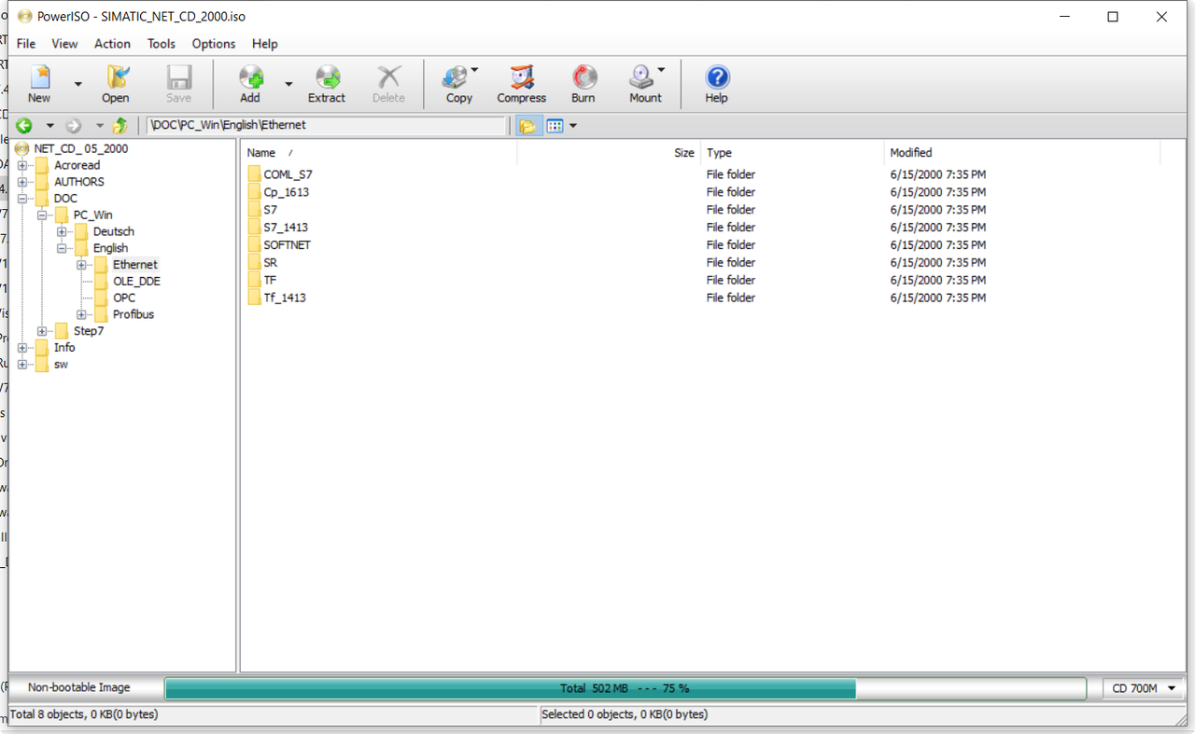Open the forward history dropdown arrow
1195x734 pixels.
[99, 126]
